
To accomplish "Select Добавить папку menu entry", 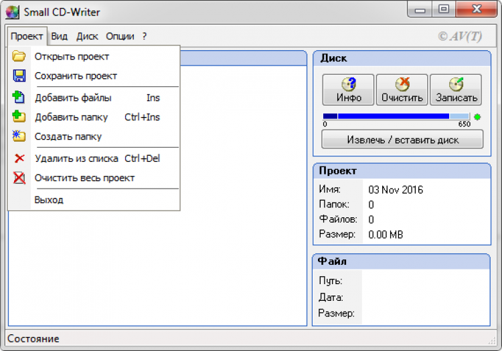I will click(94, 117).
